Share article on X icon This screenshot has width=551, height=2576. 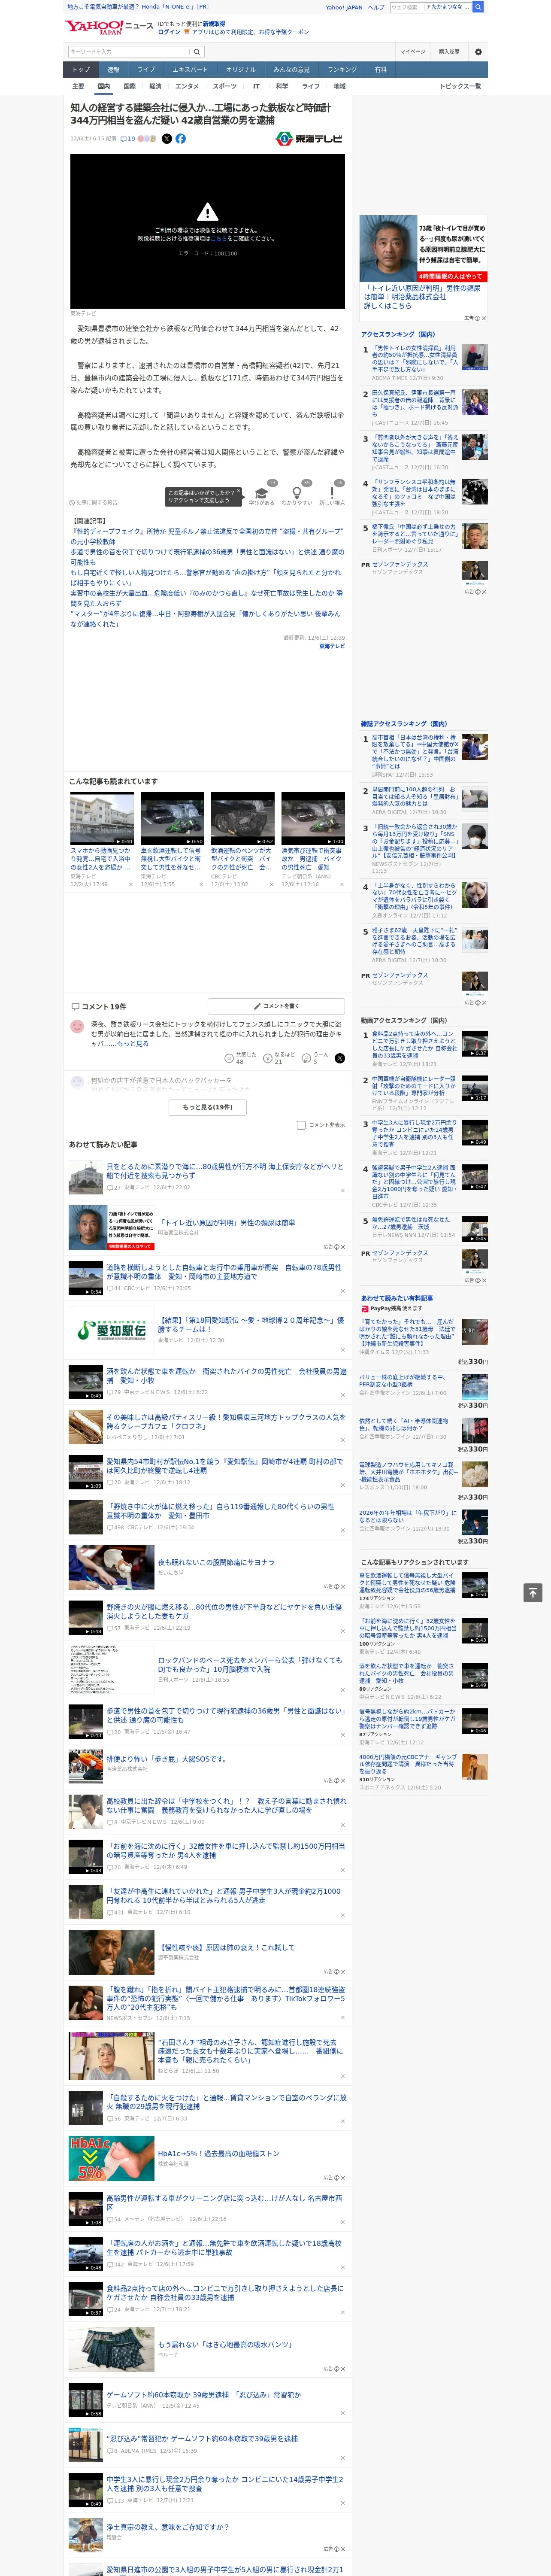[x=167, y=139]
